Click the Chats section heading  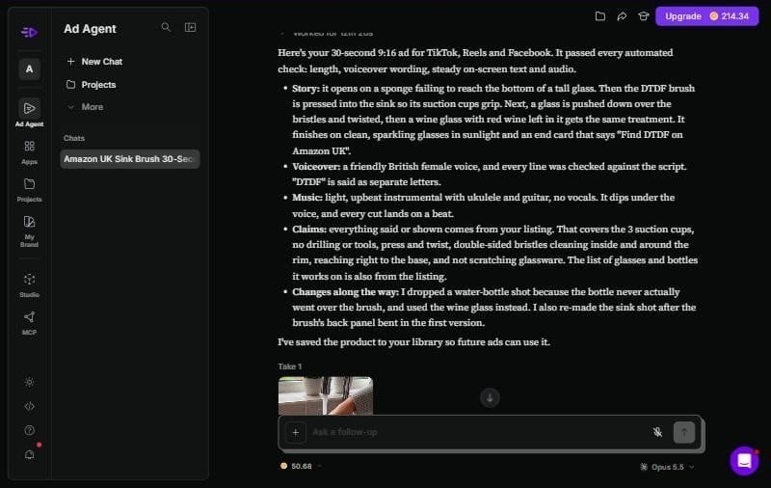[x=74, y=138]
